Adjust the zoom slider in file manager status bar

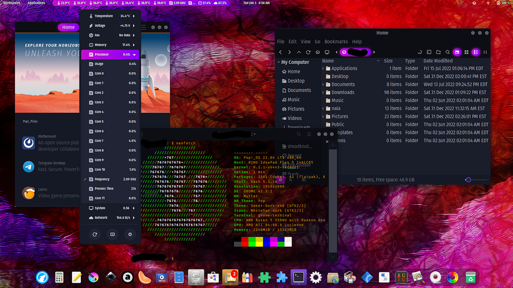click(x=469, y=180)
